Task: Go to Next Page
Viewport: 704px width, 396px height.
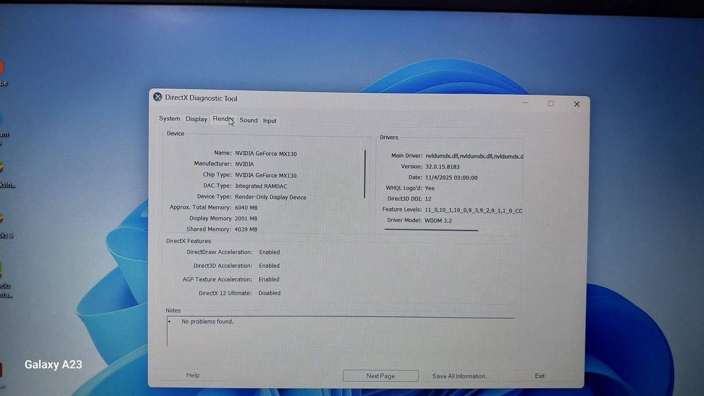Action: (x=380, y=376)
